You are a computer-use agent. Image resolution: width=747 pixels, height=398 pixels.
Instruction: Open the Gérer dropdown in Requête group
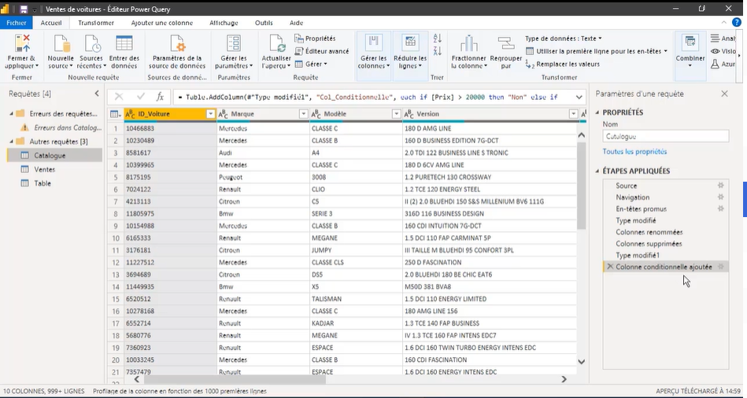[311, 64]
